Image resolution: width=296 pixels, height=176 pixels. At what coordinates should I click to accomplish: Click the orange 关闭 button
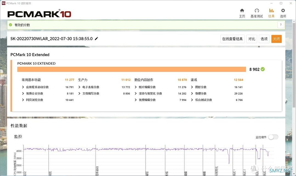(x=276, y=39)
